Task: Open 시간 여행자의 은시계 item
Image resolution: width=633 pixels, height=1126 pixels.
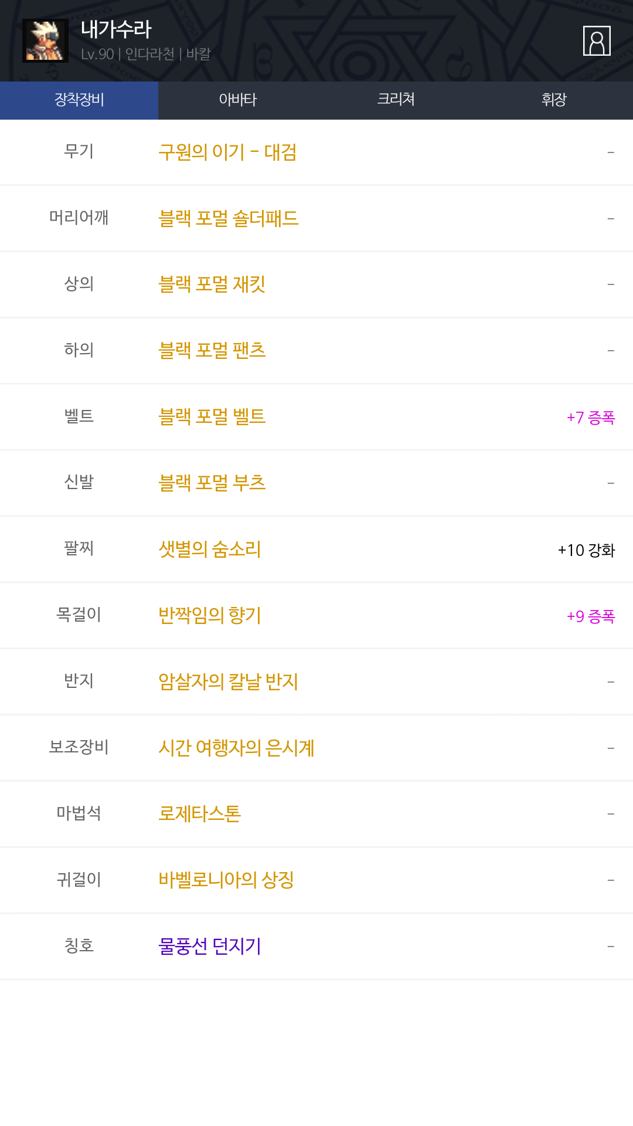Action: pos(236,748)
